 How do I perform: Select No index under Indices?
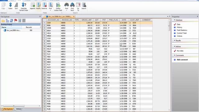point(180,51)
